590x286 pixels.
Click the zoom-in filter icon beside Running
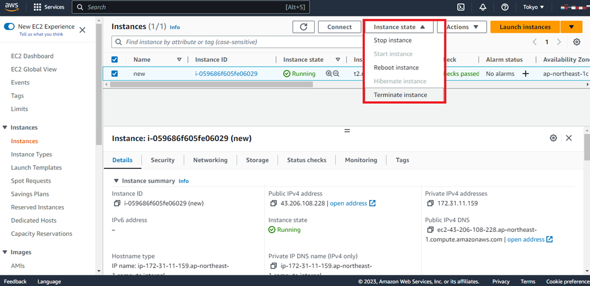(329, 74)
